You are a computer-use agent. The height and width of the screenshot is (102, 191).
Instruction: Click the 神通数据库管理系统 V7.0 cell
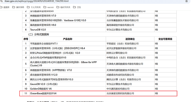point(68,16)
